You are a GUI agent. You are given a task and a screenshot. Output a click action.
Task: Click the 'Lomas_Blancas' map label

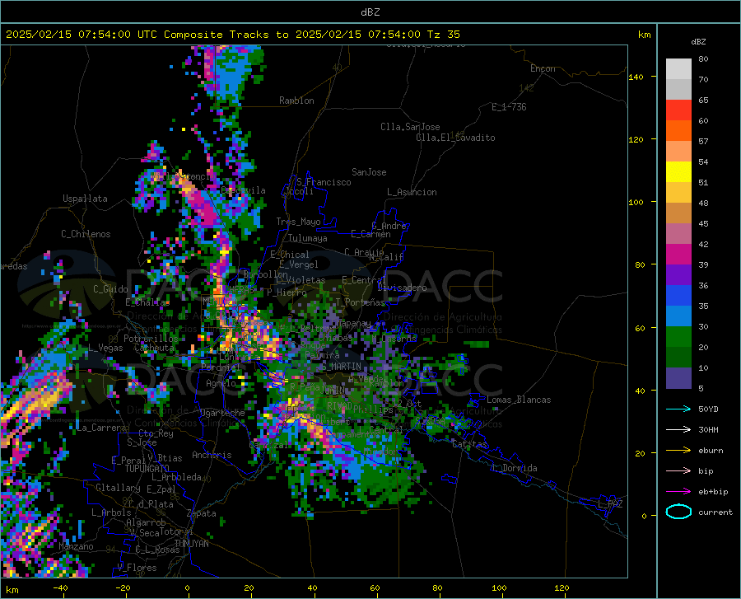[x=519, y=400]
